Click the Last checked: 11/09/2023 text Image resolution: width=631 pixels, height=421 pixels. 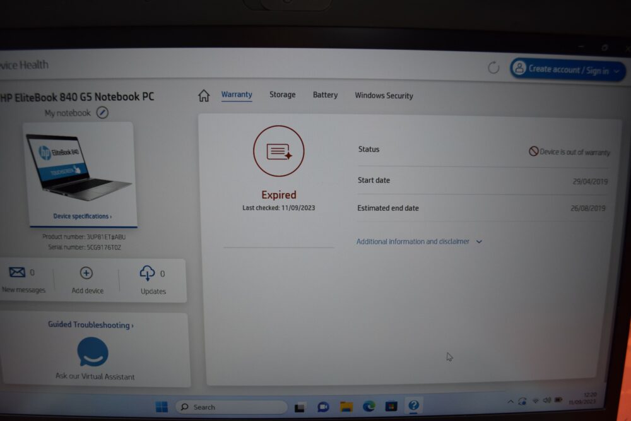point(278,208)
